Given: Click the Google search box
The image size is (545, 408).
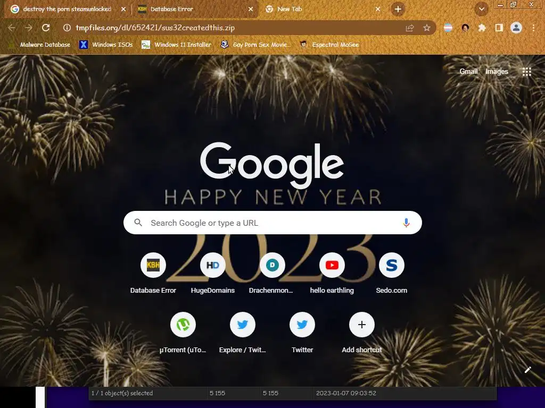Looking at the screenshot, I should [x=272, y=223].
